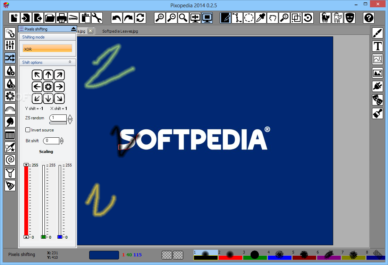This screenshot has height=265, width=388.
Task: Decrease the ZS random value
Action: (70, 122)
